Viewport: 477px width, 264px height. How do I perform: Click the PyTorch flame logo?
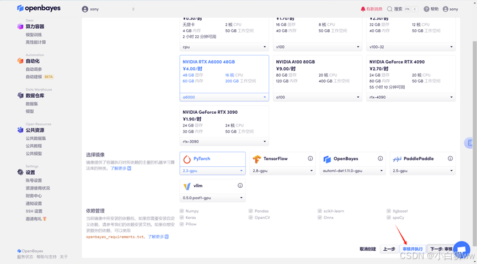(x=187, y=159)
